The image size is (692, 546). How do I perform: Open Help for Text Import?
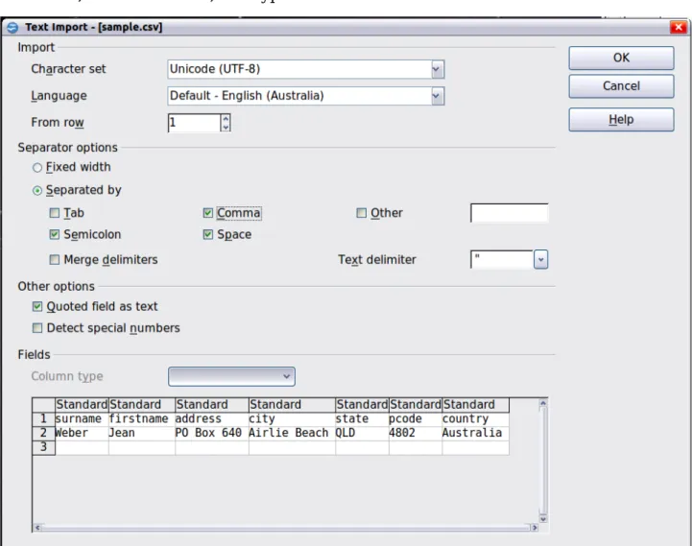tap(621, 120)
